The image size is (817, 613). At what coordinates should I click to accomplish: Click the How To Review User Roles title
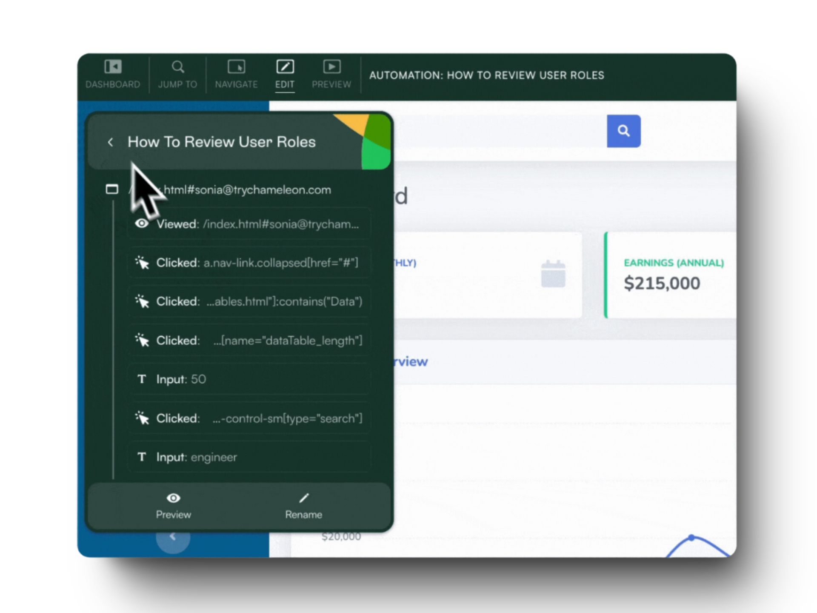(221, 142)
